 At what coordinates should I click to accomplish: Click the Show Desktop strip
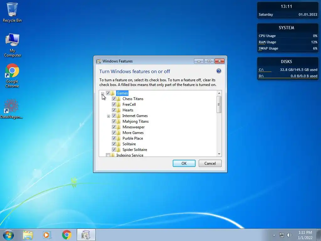pos(319,235)
